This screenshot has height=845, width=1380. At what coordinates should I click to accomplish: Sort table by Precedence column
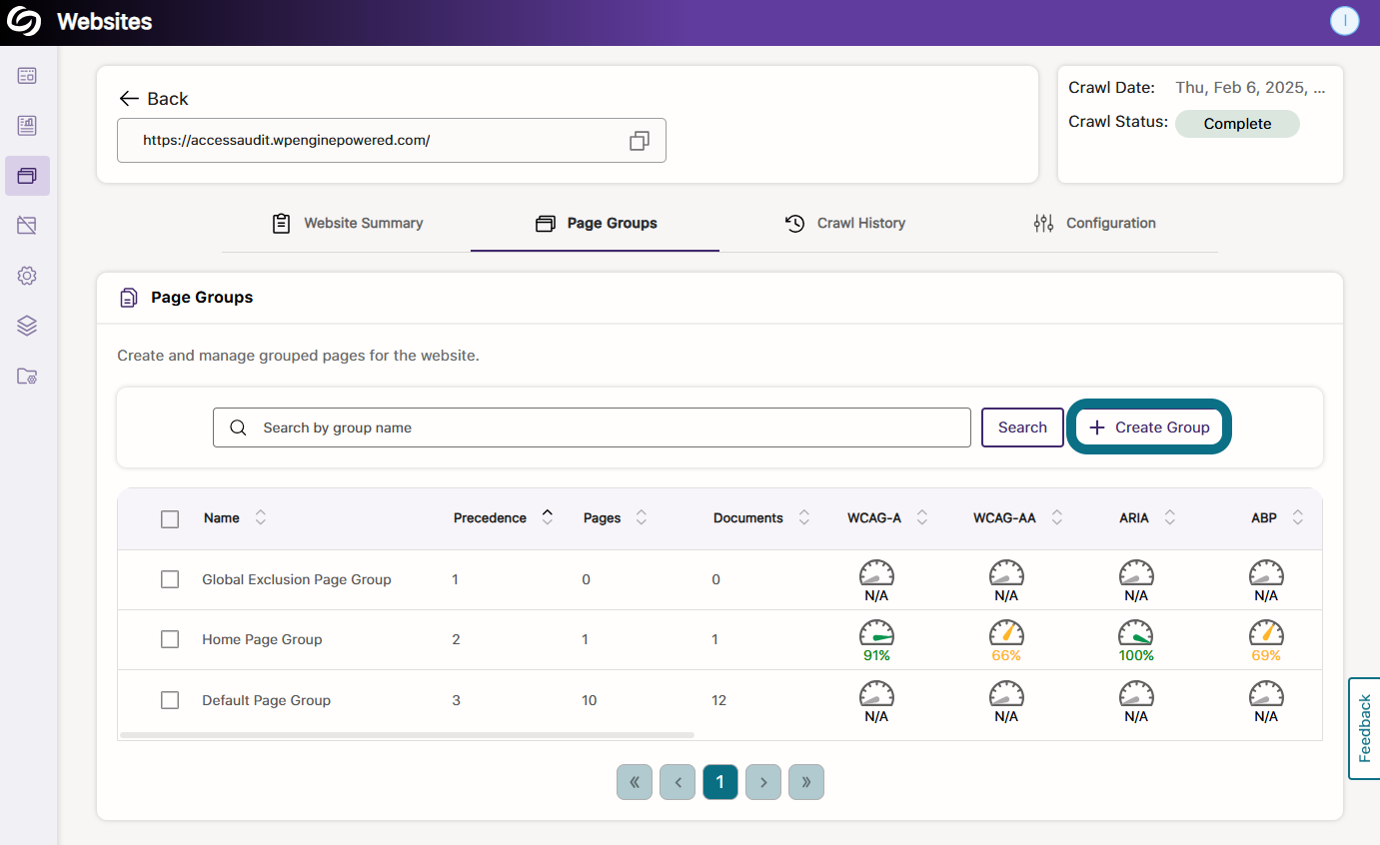547,517
